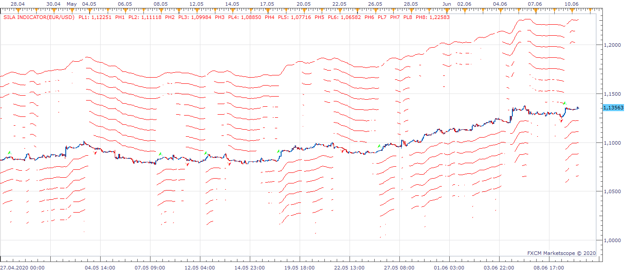Click the 07.05 09:00 time label
Viewport: 628px width, 273px height.
[x=150, y=267]
